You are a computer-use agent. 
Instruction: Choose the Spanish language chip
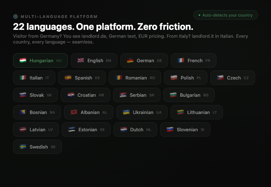pyautogui.click(x=82, y=78)
